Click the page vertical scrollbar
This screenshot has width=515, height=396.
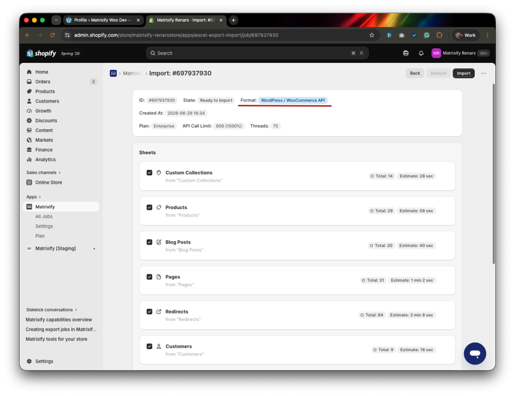pos(493,174)
